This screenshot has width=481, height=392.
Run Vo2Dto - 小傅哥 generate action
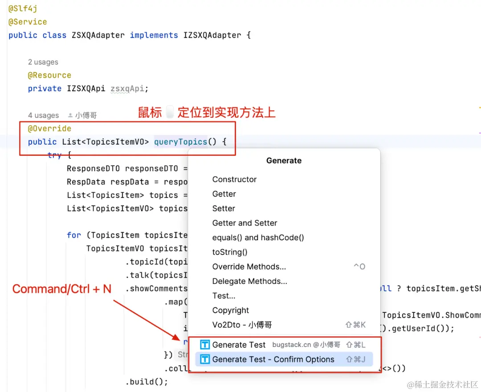click(284, 325)
